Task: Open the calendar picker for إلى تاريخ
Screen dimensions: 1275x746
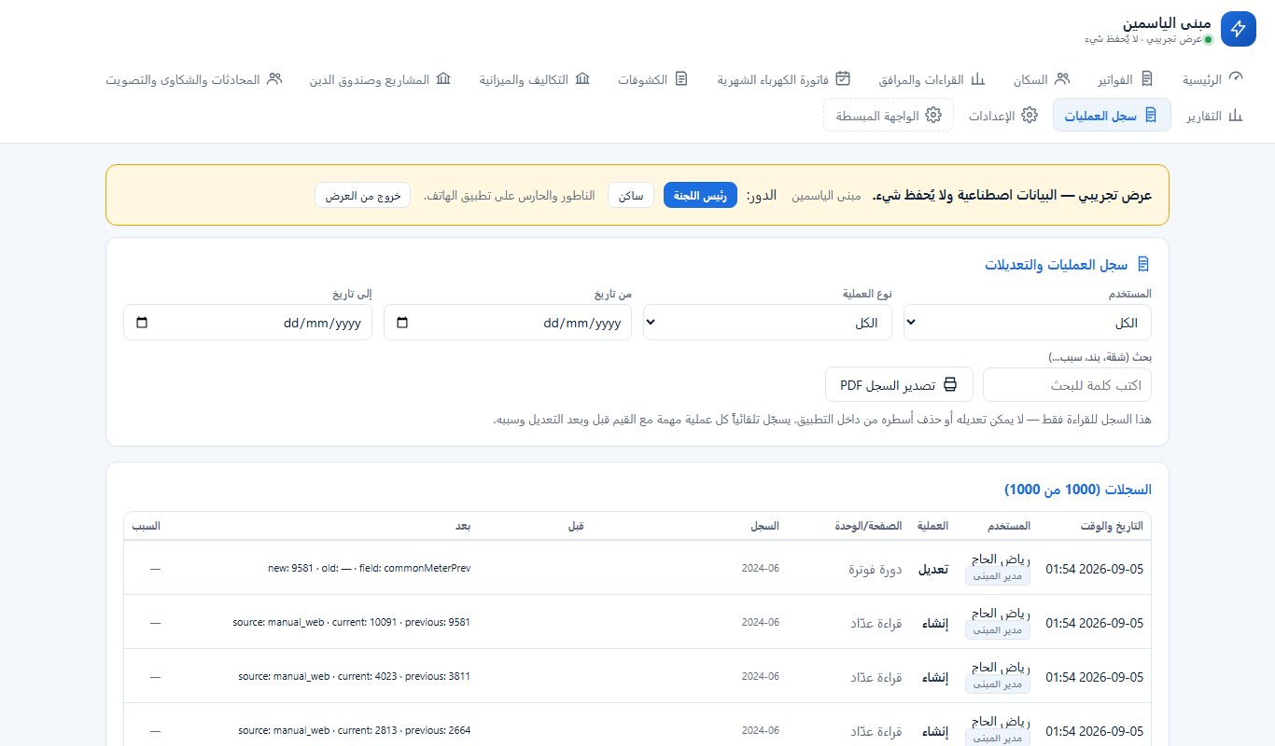Action: coord(142,323)
